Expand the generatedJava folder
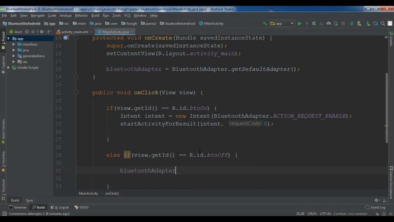Screen dimensions: 394x222 (14, 56)
